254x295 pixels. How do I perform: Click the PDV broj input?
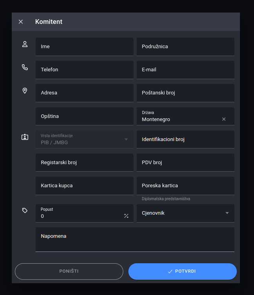pyautogui.click(x=185, y=163)
